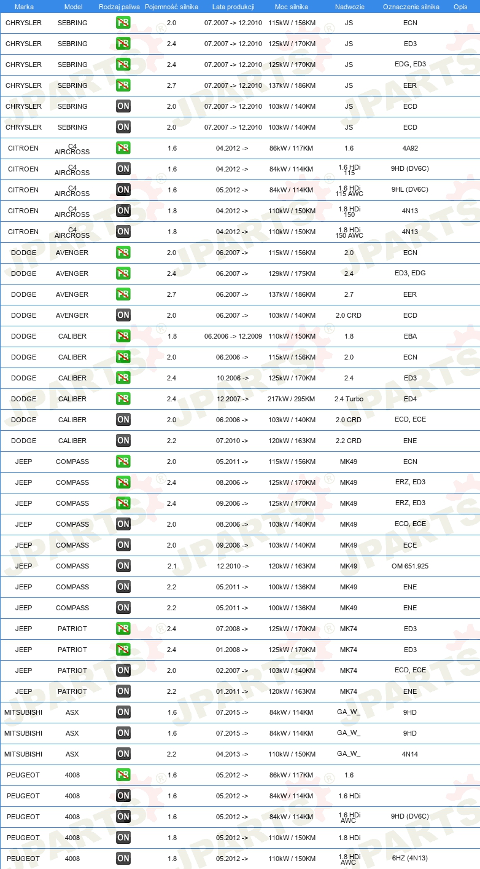Click the Lata produkcji column header
The height and width of the screenshot is (869, 480).
pyautogui.click(x=233, y=7)
